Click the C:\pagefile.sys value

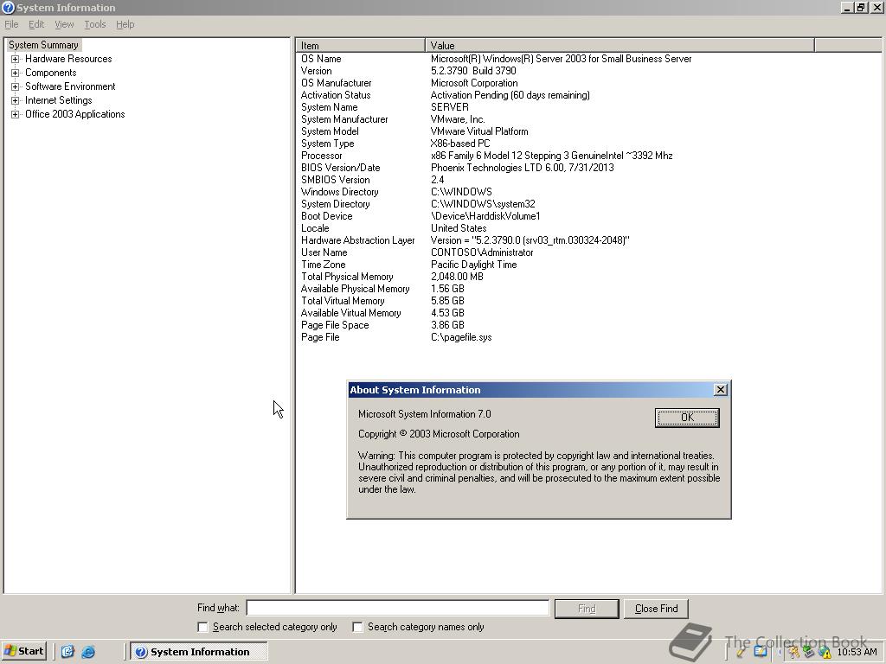pos(461,337)
